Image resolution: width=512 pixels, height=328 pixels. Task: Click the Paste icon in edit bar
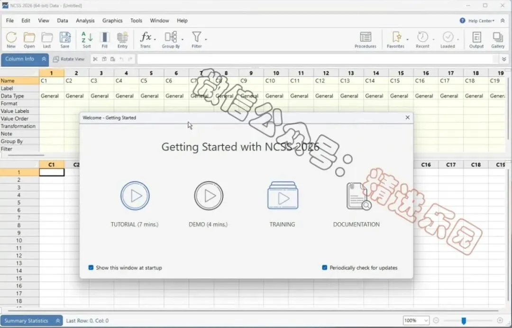coord(113,59)
